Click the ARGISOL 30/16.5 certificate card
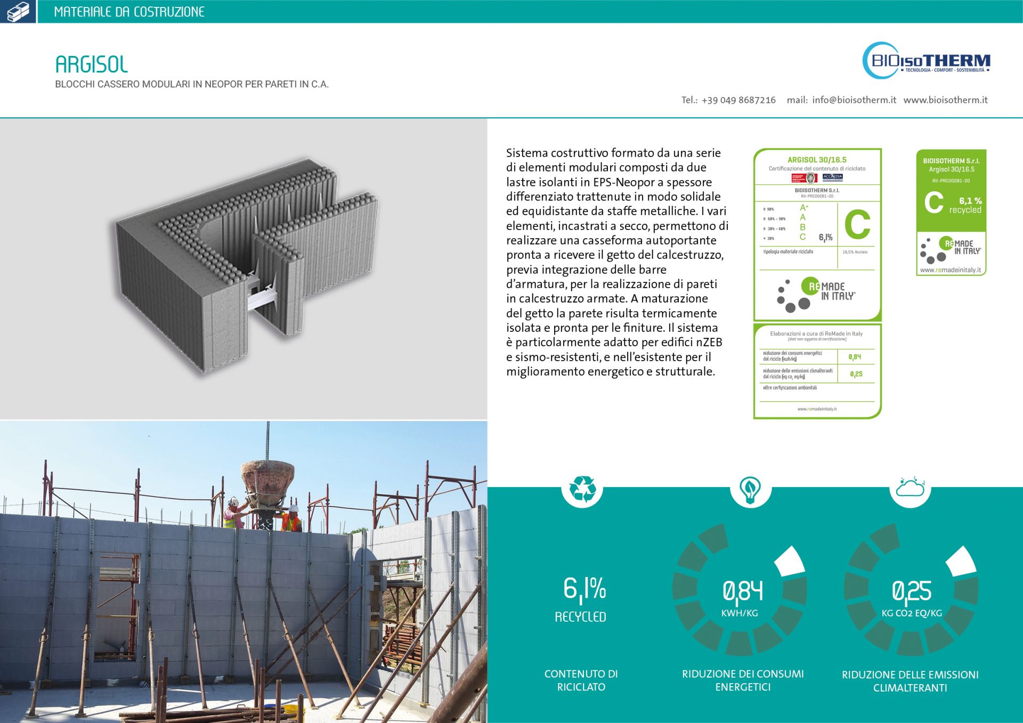The image size is (1023, 723). pyautogui.click(x=817, y=234)
